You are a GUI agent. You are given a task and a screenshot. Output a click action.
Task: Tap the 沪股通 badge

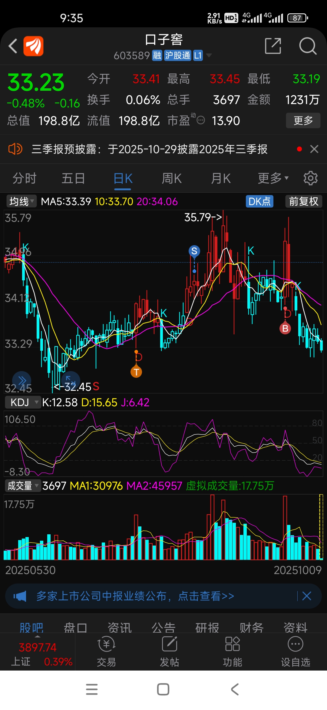pos(178,56)
